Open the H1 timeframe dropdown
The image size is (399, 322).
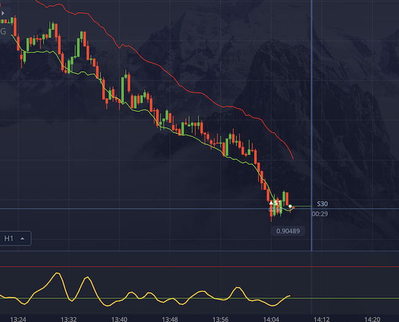[x=15, y=238]
